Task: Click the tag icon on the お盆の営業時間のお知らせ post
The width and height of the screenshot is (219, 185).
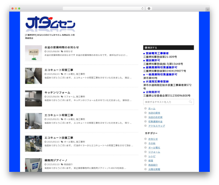Action: 62,52
